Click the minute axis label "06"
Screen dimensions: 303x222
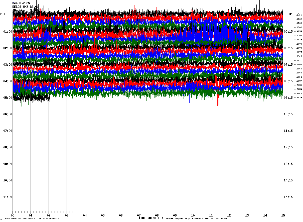pos(121,215)
